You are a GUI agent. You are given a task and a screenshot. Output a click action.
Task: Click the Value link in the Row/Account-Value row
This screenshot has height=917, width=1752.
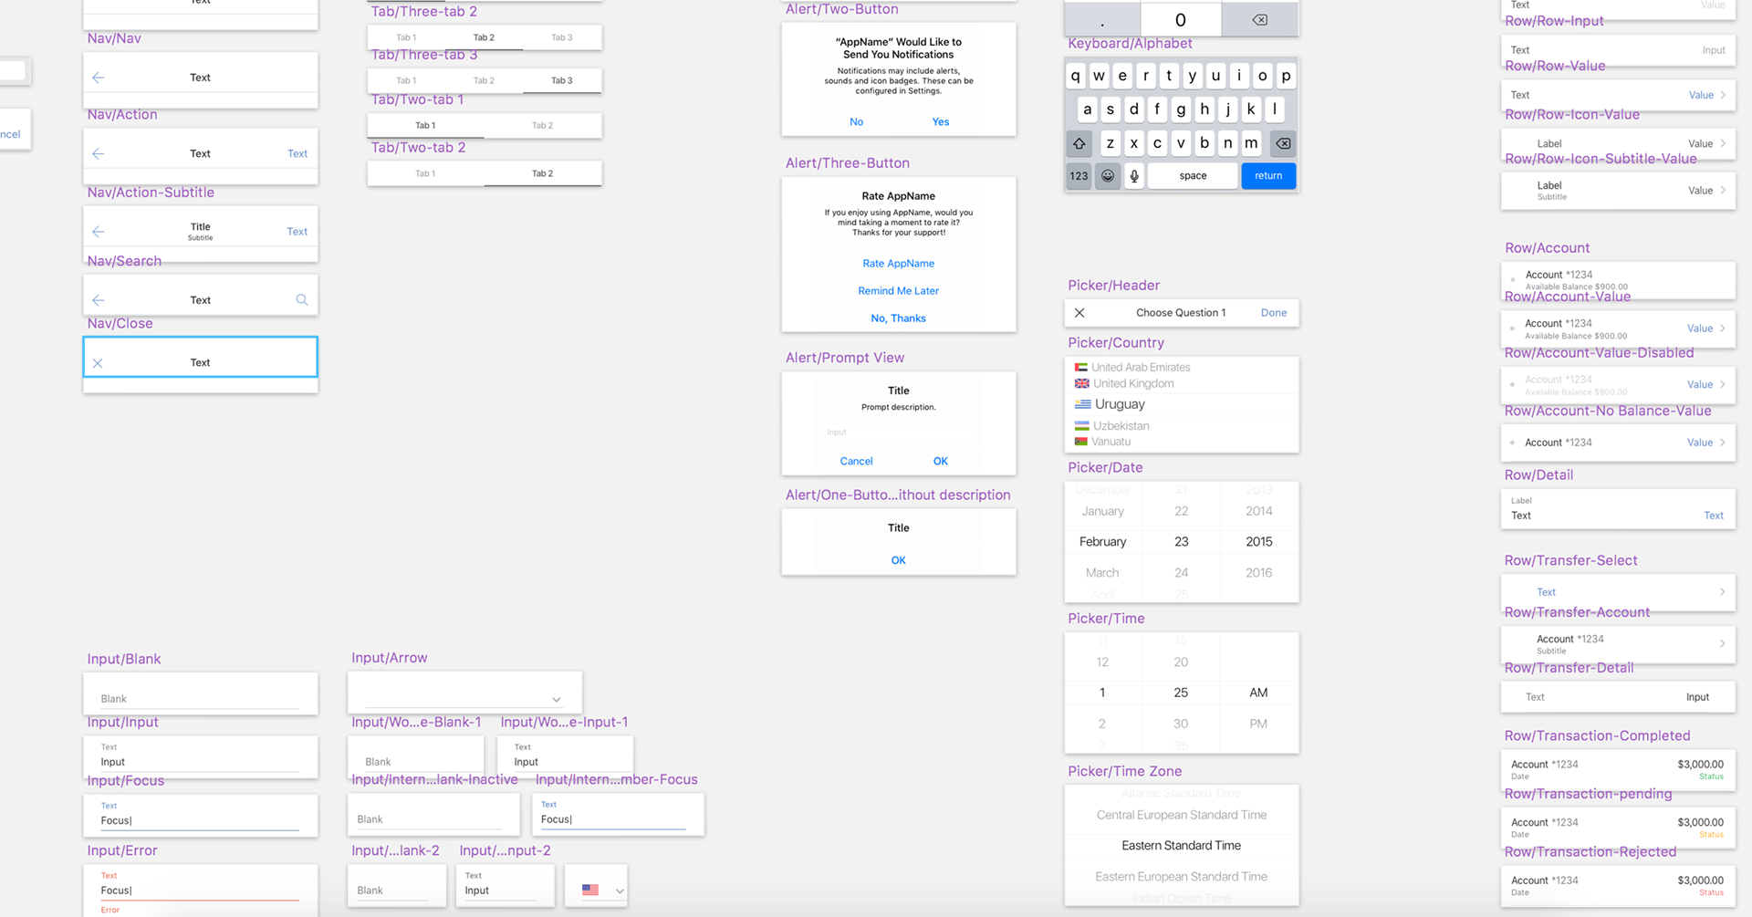(1700, 328)
